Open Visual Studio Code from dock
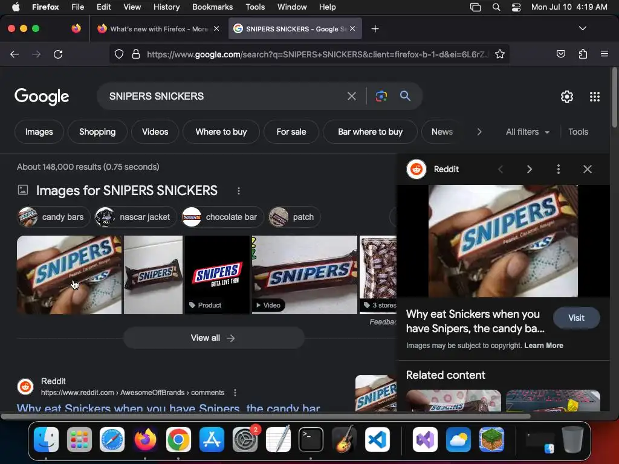The image size is (619, 464). [377, 439]
